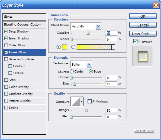Open the gradient picker dropdown arrow
The width and height of the screenshot is (161, 140).
click(113, 47)
